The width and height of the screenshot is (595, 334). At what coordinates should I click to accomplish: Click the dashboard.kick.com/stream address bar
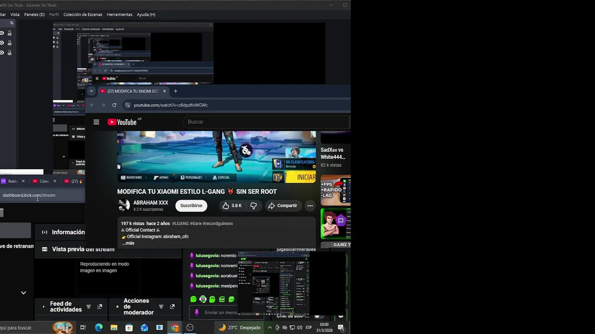tap(42, 195)
